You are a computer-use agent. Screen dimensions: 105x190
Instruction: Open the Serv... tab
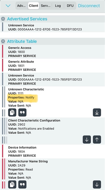coord(45,6)
